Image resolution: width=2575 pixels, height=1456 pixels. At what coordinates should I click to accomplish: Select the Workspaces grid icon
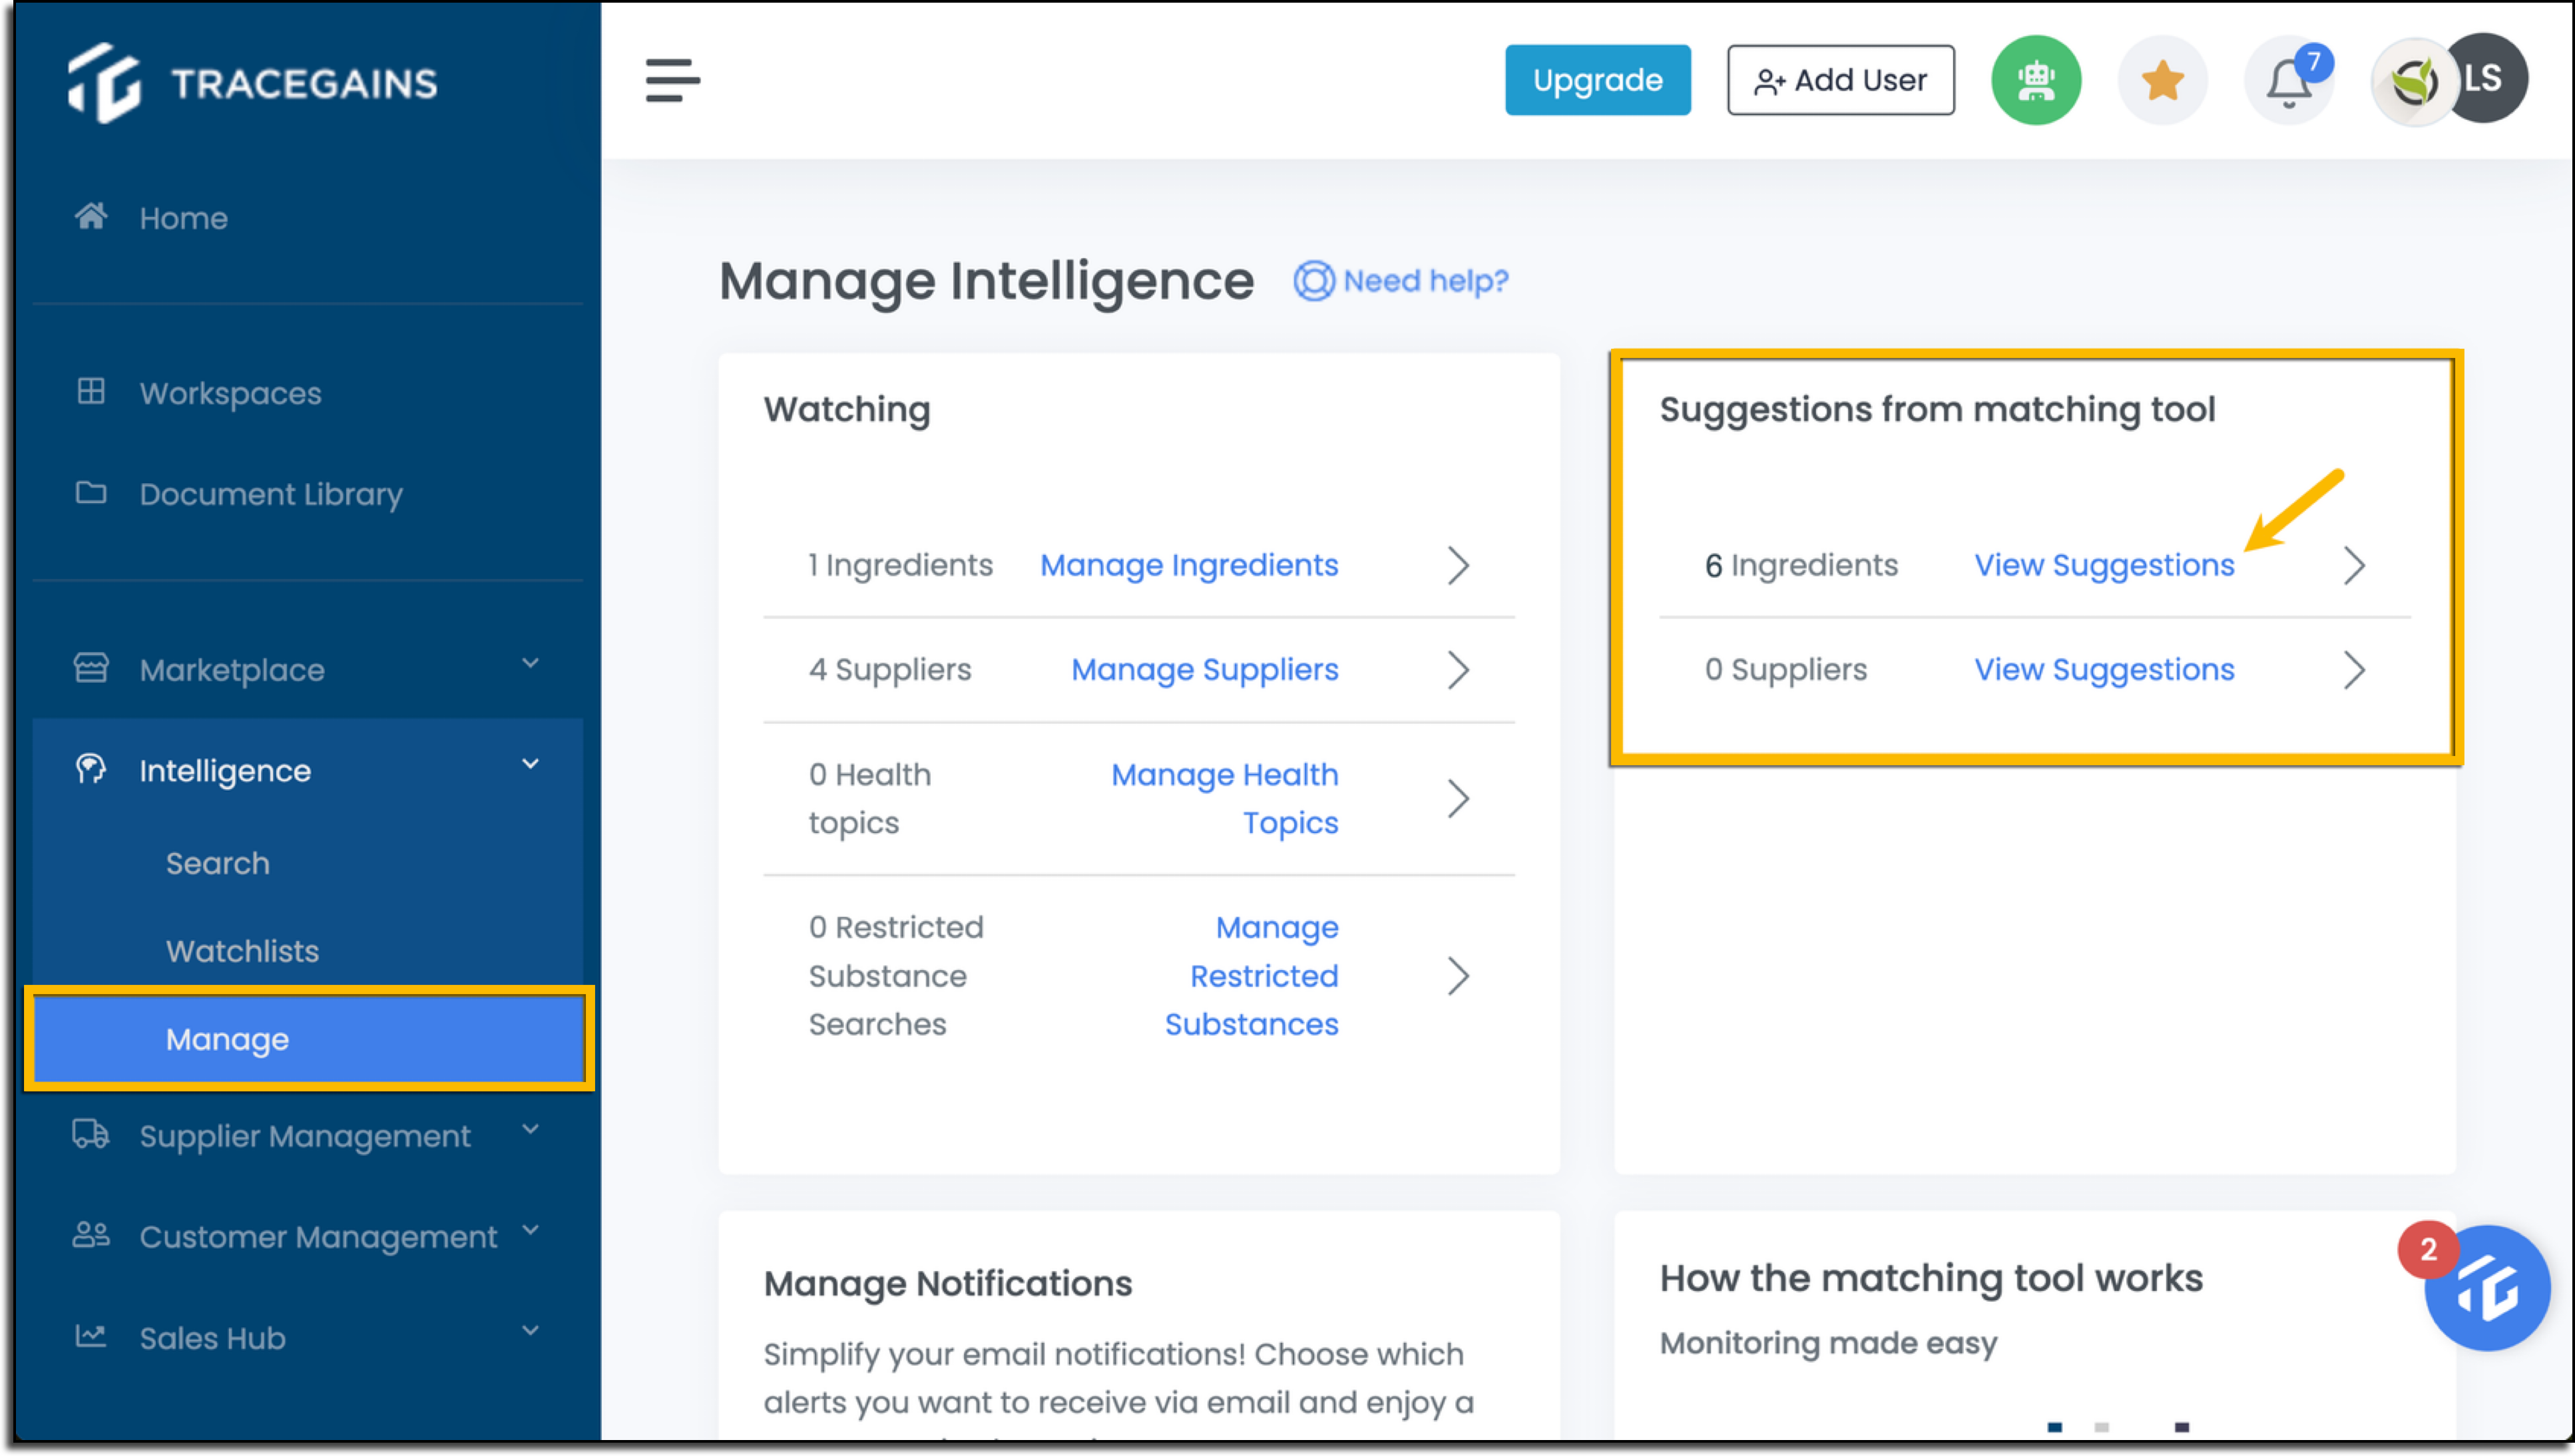point(92,392)
